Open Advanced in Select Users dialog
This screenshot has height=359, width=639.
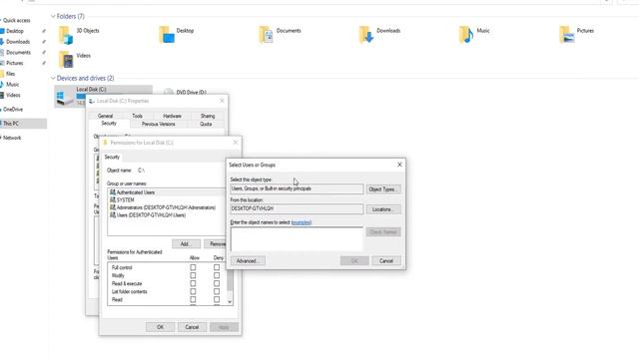coord(248,261)
